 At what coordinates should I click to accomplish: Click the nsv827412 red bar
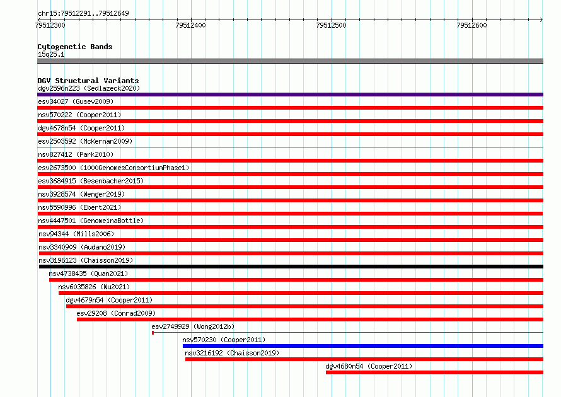(290, 161)
